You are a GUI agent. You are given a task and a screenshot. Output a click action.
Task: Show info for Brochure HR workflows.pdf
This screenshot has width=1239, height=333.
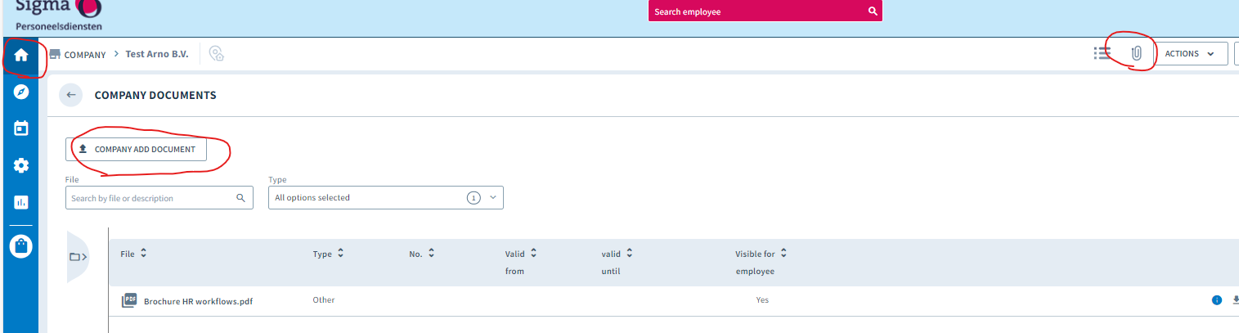click(1216, 300)
